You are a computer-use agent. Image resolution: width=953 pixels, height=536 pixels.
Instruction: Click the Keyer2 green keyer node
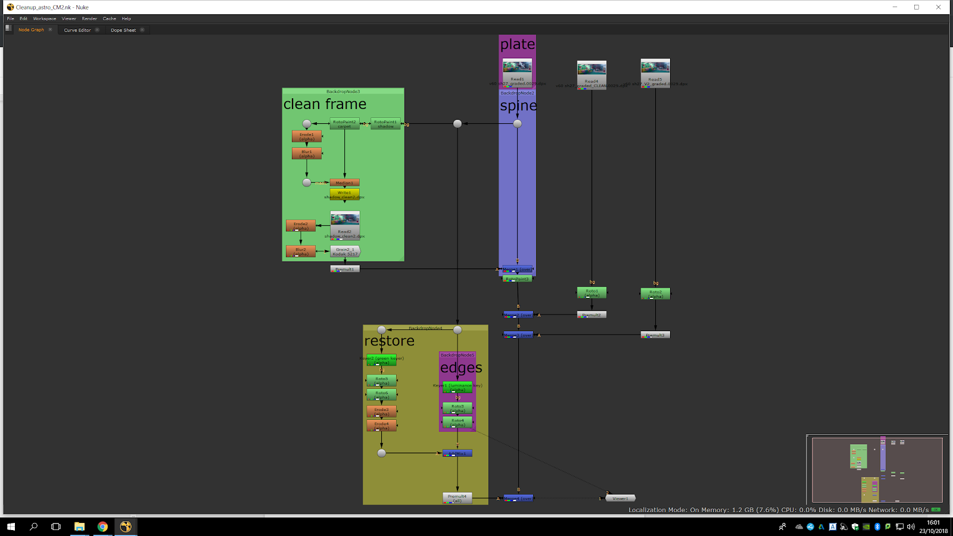(x=382, y=360)
